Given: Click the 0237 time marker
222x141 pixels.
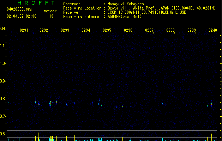Looking at the screenshot, I should (x=149, y=30).
